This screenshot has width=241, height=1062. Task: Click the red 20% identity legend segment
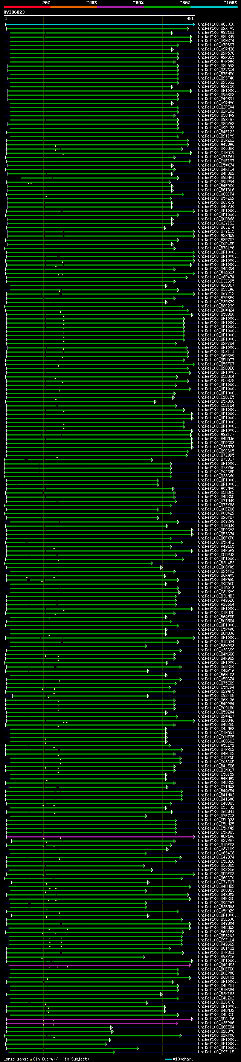(27, 7)
